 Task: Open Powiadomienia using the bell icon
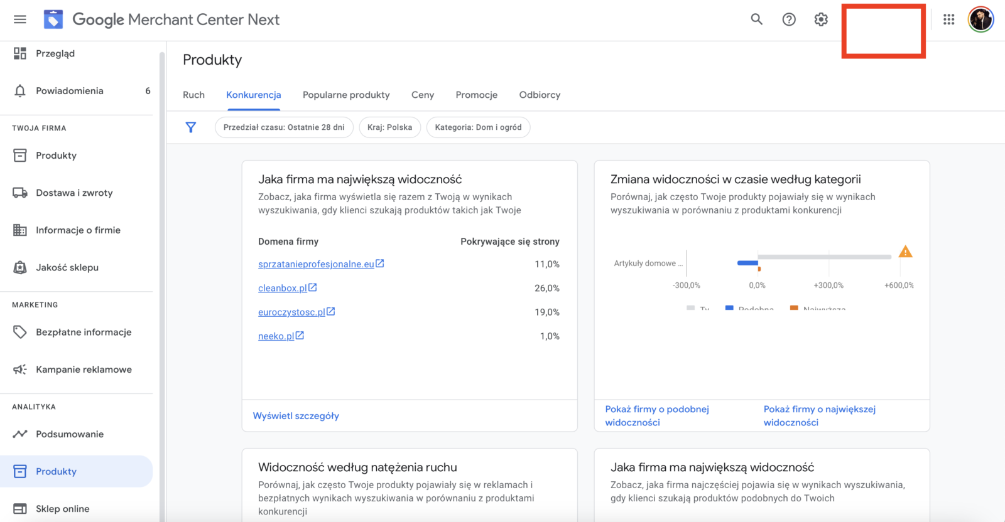coord(20,91)
